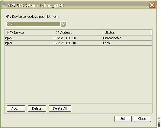
Task: Click IP address 172.23.150.40 cell
Action: pos(78,43)
